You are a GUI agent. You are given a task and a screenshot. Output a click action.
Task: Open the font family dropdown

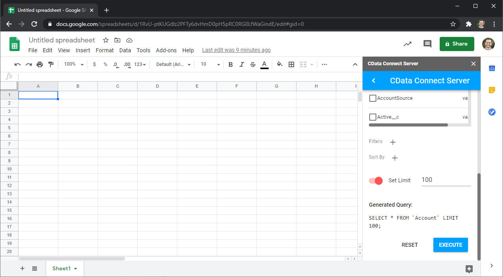[173, 64]
